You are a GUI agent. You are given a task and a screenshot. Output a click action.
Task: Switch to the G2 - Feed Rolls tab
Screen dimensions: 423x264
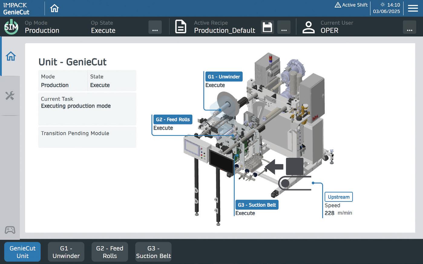coord(110,252)
